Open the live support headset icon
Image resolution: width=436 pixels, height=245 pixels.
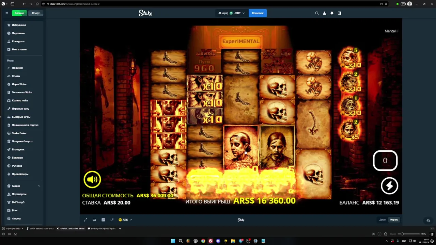[428, 220]
